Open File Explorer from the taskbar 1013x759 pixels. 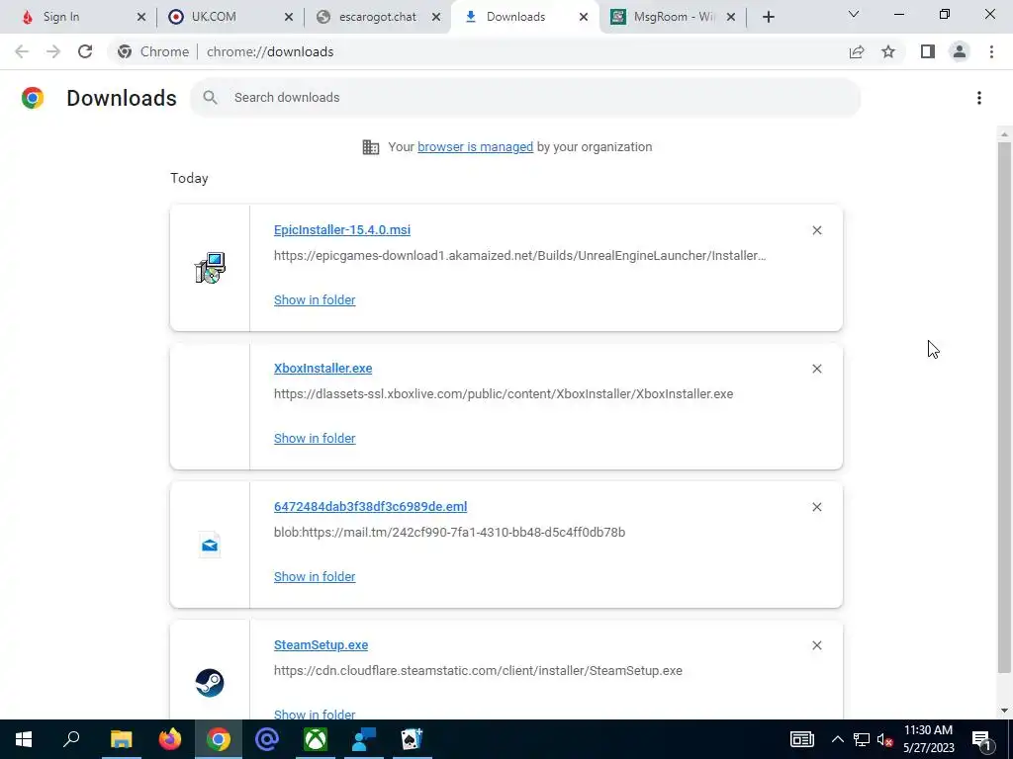(x=121, y=739)
